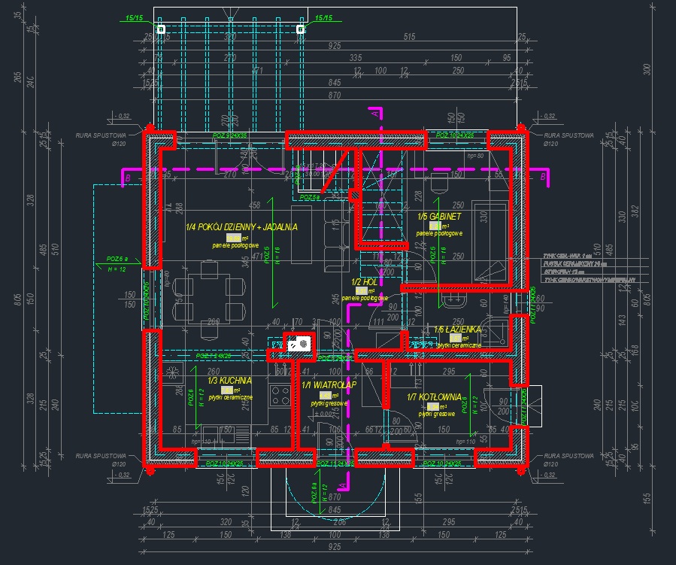The width and height of the screenshot is (676, 565).
Task: Click the four-burner cooktop symbol in the kitchen
Action: [x=280, y=395]
